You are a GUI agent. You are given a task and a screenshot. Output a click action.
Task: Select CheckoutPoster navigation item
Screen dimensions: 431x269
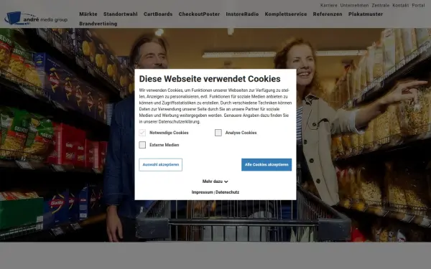click(199, 14)
